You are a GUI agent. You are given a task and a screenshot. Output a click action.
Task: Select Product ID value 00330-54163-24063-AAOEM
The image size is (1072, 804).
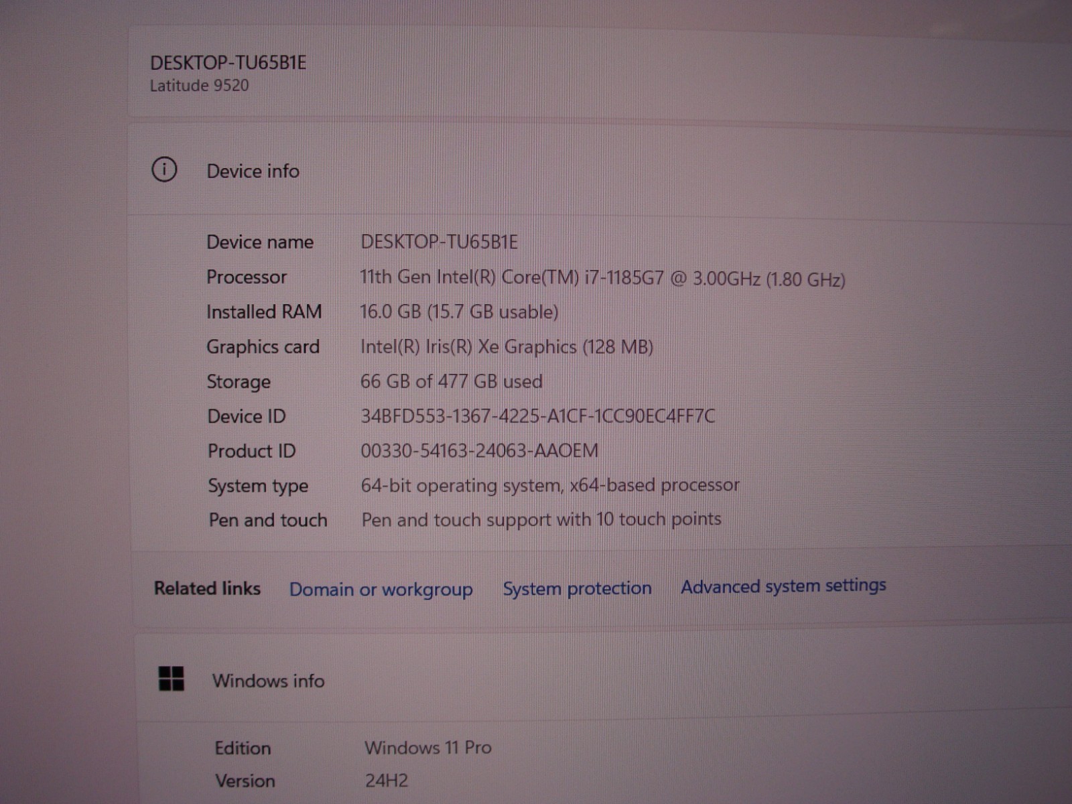tap(480, 450)
